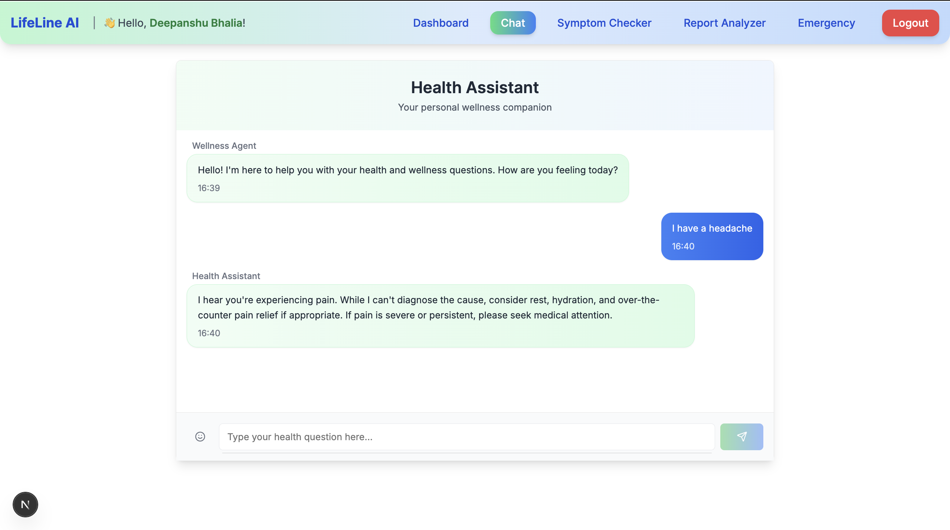Click the waving hand emoji
The image size is (950, 530).
click(109, 23)
